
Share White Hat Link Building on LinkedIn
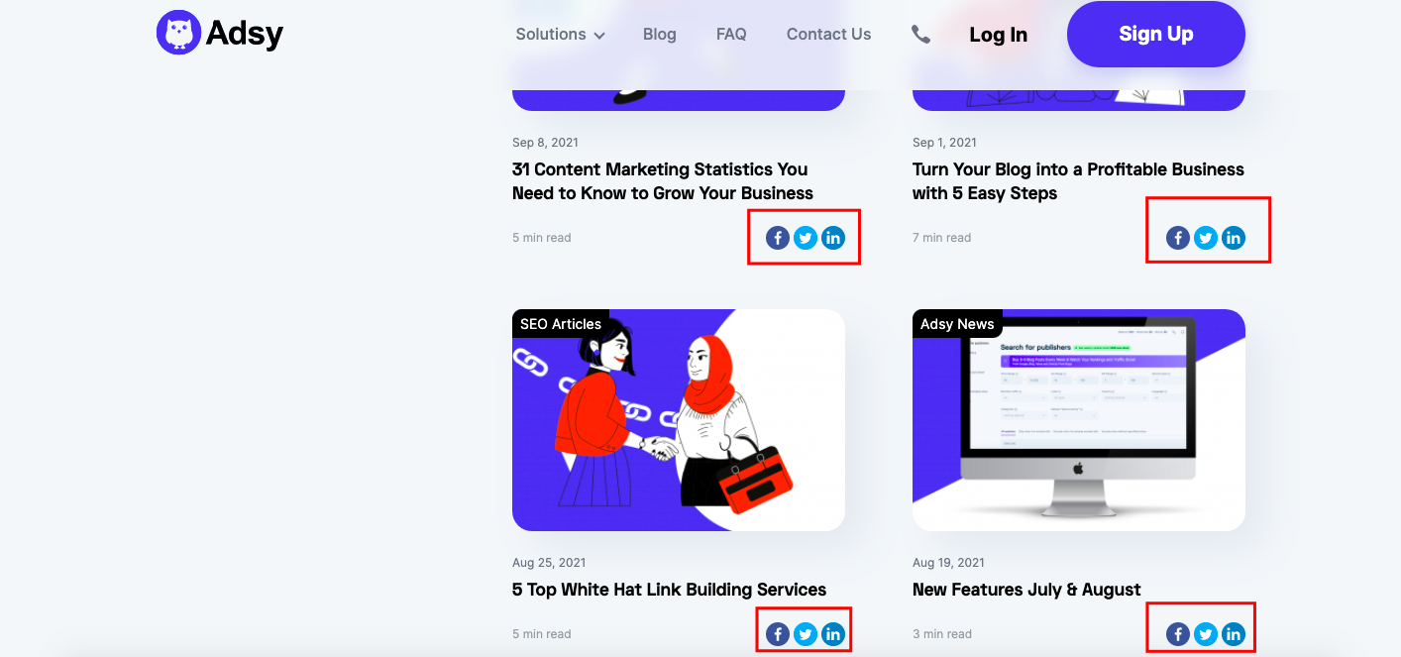[833, 634]
